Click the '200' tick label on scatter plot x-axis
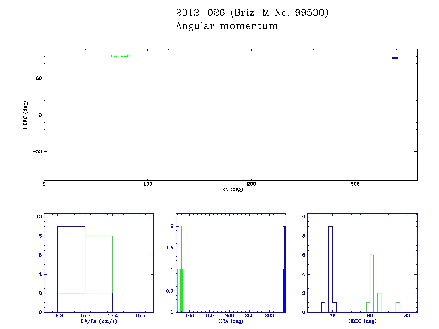 coord(251,184)
